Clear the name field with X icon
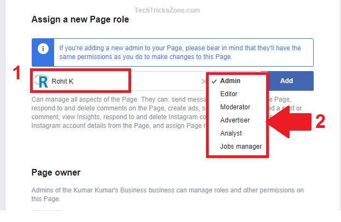 [203, 81]
